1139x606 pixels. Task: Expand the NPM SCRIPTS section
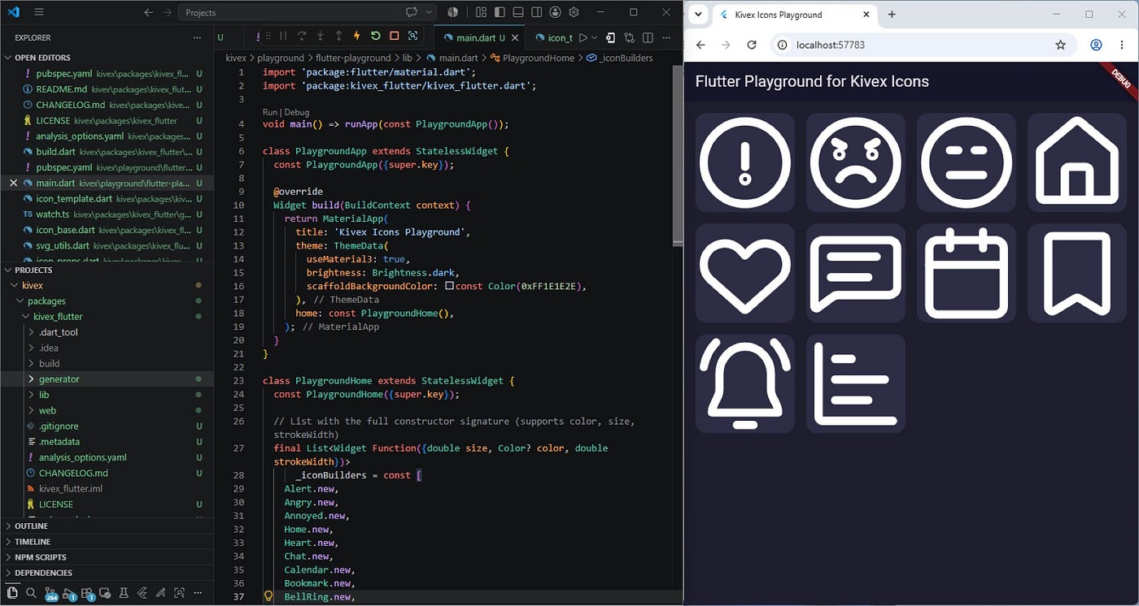(107, 557)
